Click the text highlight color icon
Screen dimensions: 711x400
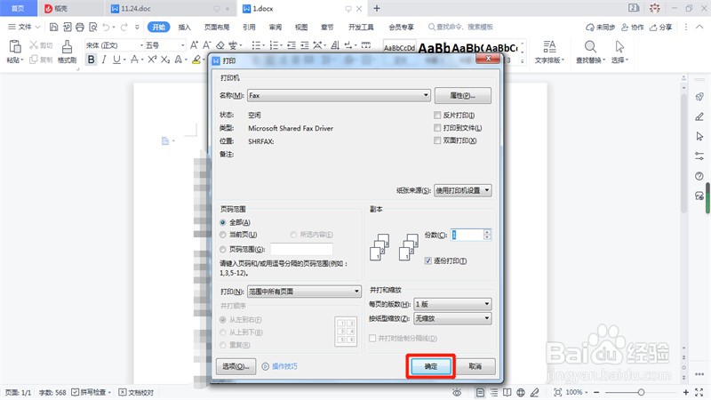[x=196, y=60]
